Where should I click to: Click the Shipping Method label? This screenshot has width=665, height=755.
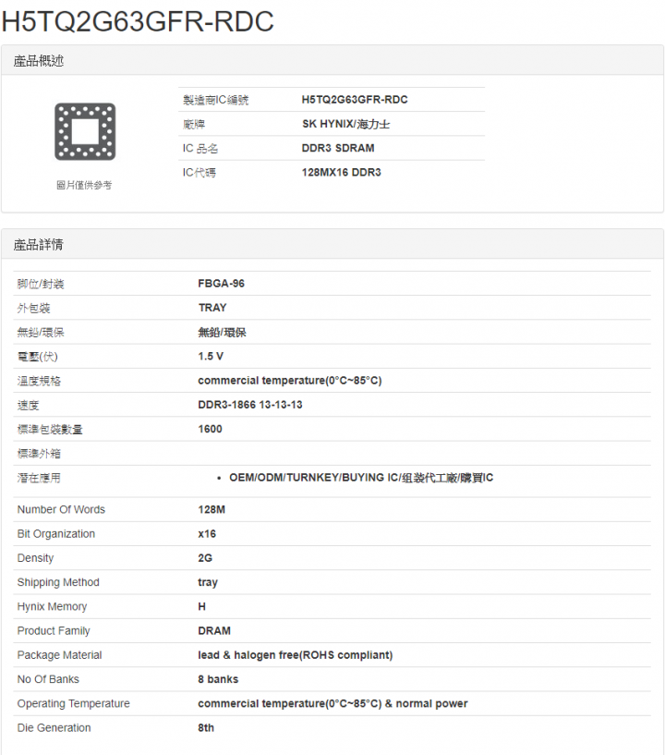pos(58,582)
